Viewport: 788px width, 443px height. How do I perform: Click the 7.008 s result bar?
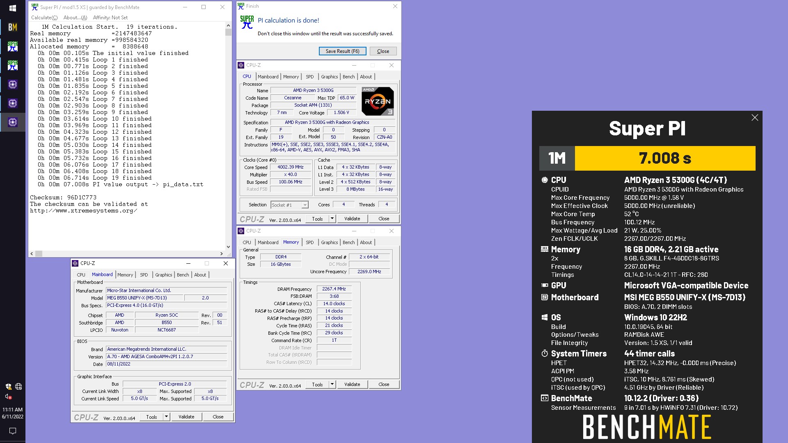[665, 158]
